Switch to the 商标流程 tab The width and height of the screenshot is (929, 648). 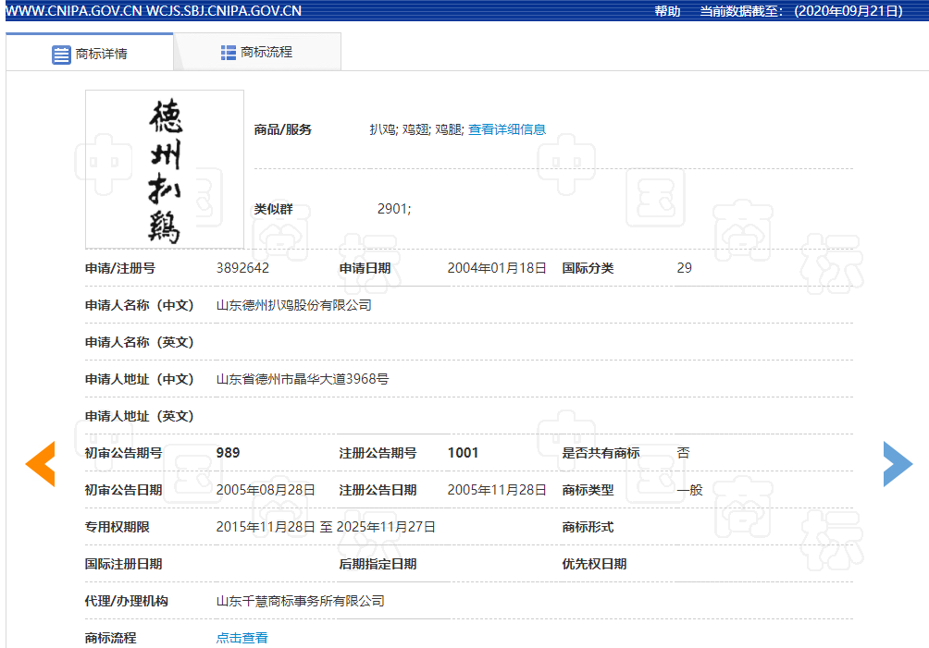[x=257, y=52]
